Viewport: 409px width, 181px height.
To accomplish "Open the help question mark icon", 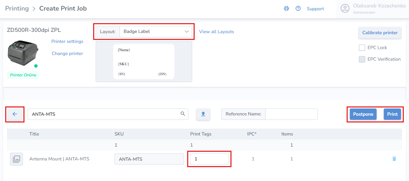I will 298,8.
